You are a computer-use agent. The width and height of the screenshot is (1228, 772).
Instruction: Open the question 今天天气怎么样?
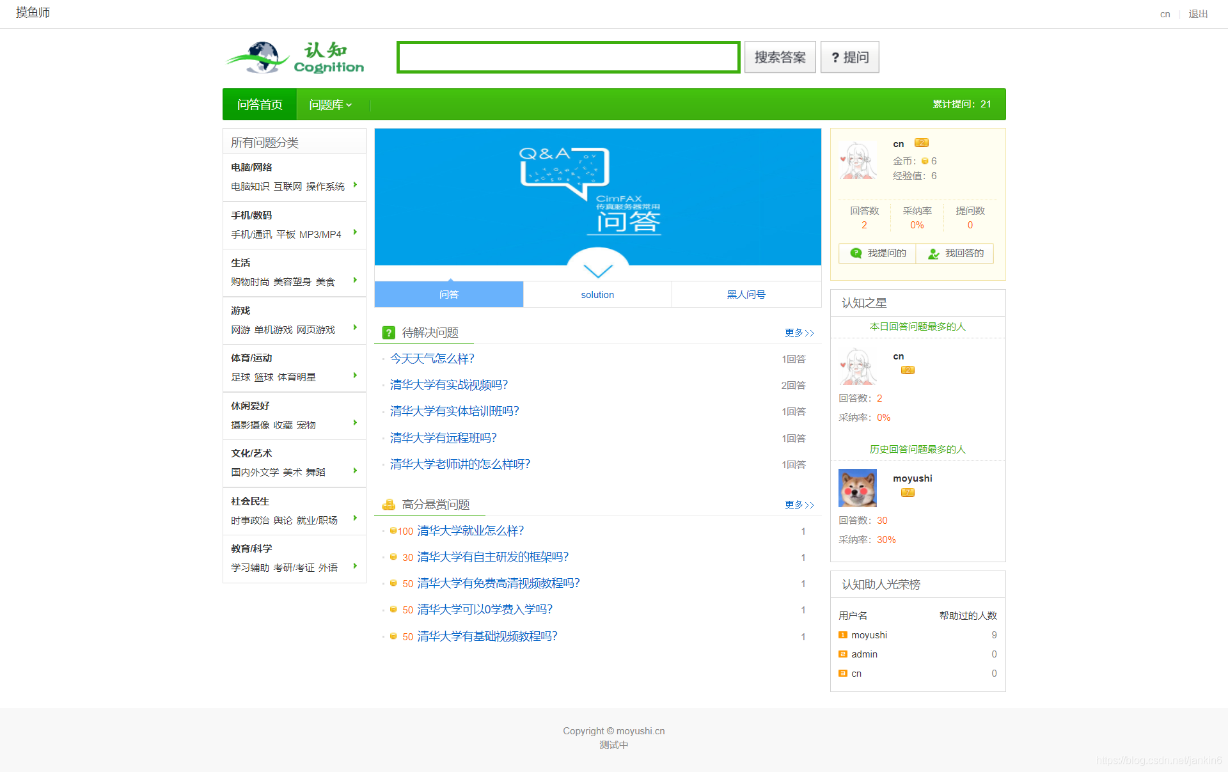click(432, 359)
